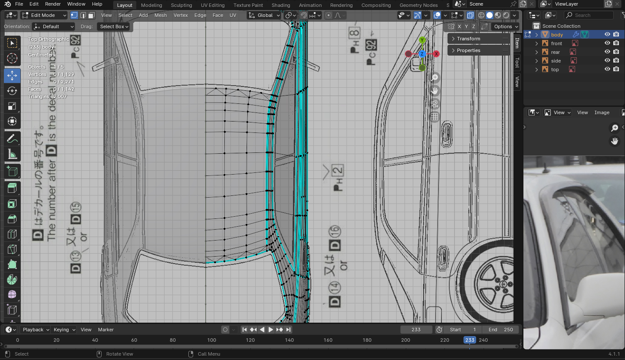Click the zoom magnifier viewport gizmo
The image size is (625, 360).
(434, 78)
